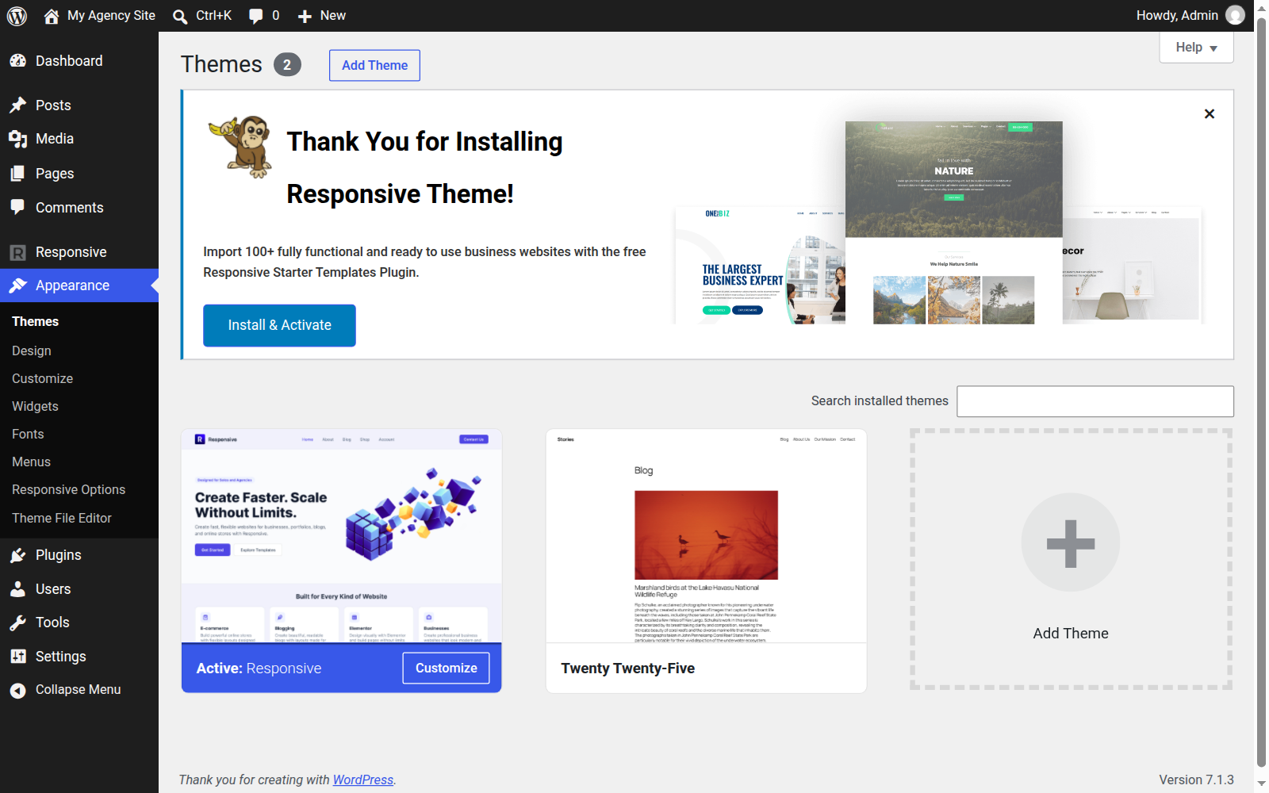Open Theme File Editor submenu item
The image size is (1269, 793).
click(x=62, y=518)
